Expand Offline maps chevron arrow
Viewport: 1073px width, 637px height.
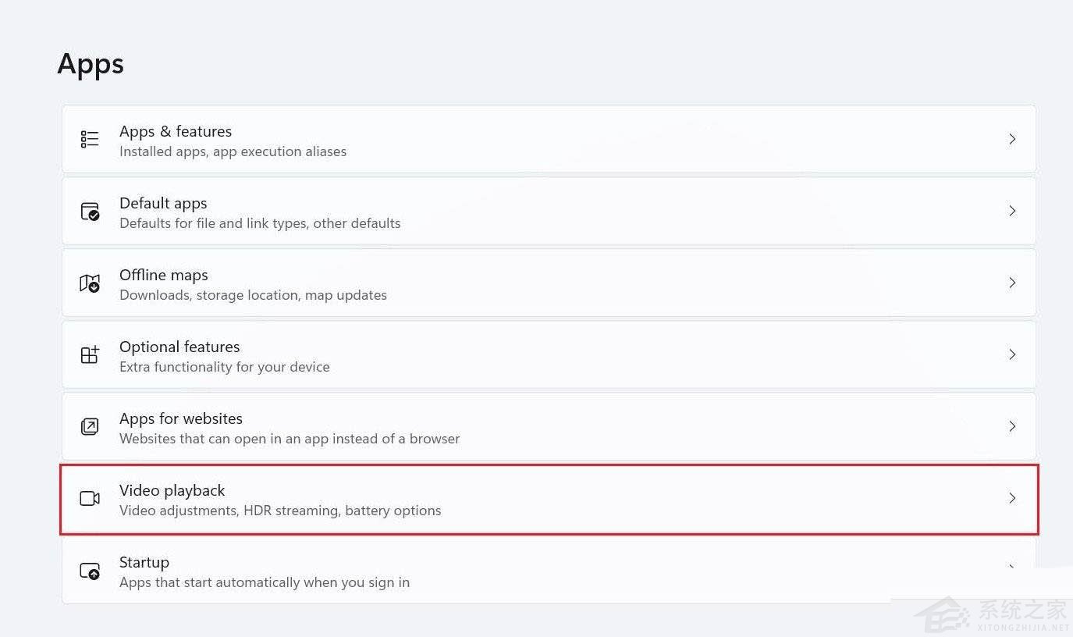pos(1012,283)
